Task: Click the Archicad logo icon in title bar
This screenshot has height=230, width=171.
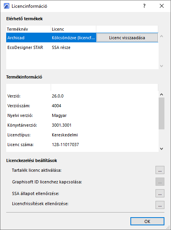Action: click(x=7, y=6)
